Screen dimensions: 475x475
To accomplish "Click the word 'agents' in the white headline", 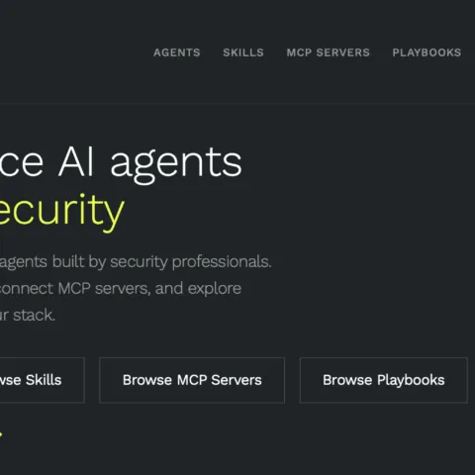I will pyautogui.click(x=176, y=165).
